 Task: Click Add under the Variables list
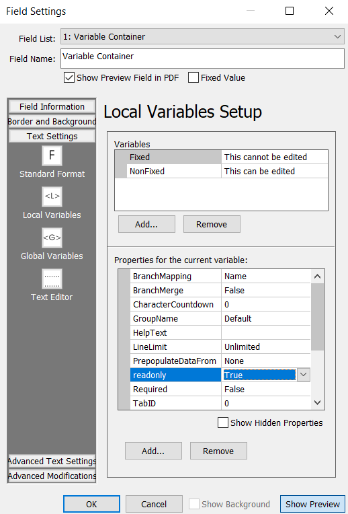146,224
